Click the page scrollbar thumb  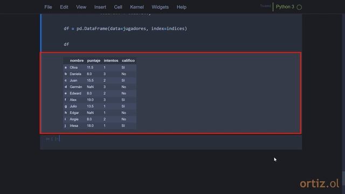tap(343, 178)
